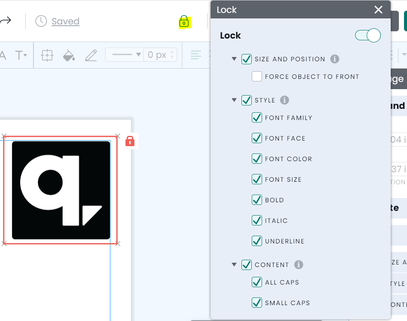Click the text alignment icon
Viewport: 407px width, 321px height.
click(x=196, y=55)
